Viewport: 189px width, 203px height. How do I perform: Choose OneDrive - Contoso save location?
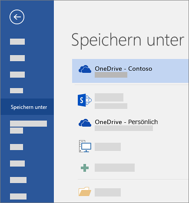[130, 71]
